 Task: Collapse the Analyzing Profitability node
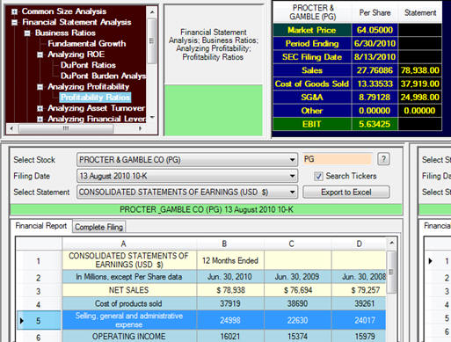40,87
